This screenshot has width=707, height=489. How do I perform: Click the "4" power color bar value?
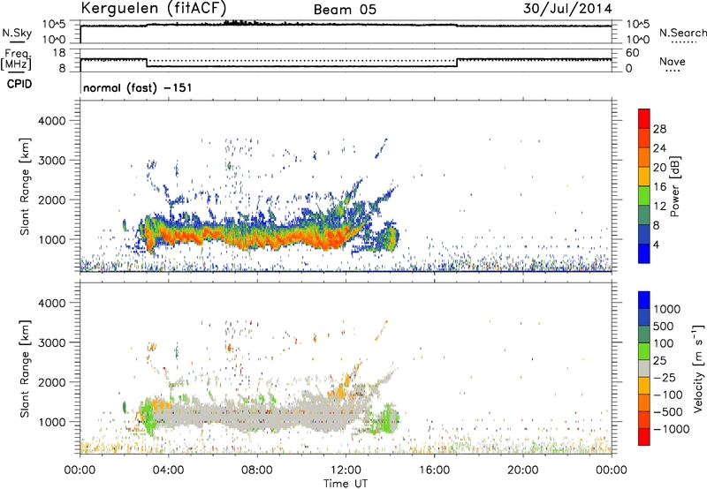coord(656,244)
